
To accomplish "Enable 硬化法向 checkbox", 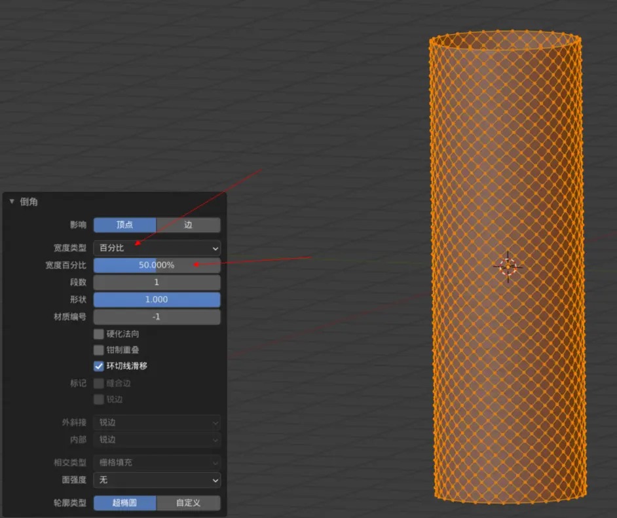I will pos(99,334).
